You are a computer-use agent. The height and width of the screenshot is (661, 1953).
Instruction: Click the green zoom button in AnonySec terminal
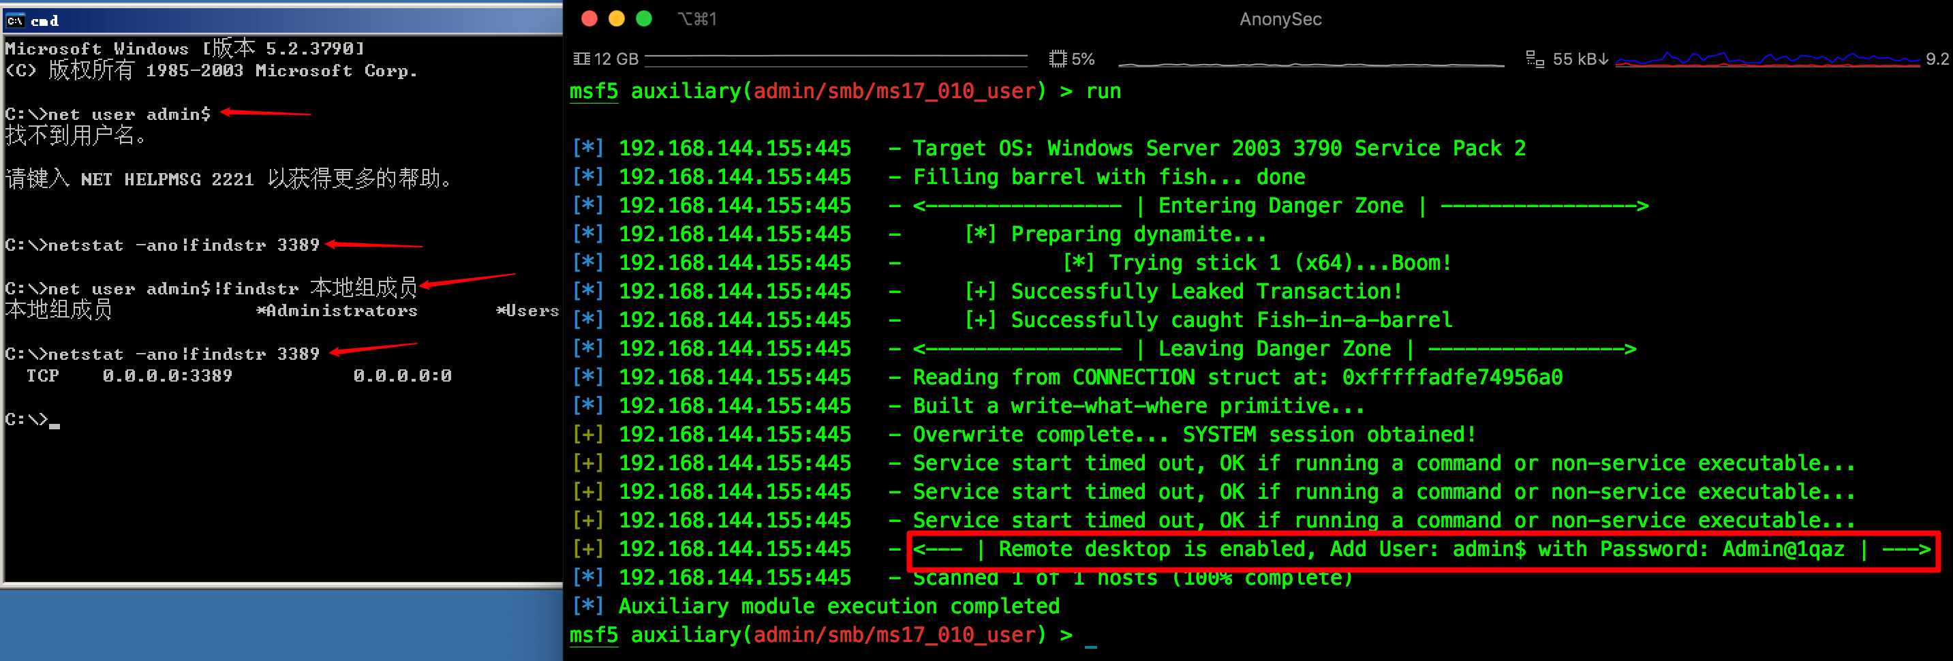coord(644,19)
